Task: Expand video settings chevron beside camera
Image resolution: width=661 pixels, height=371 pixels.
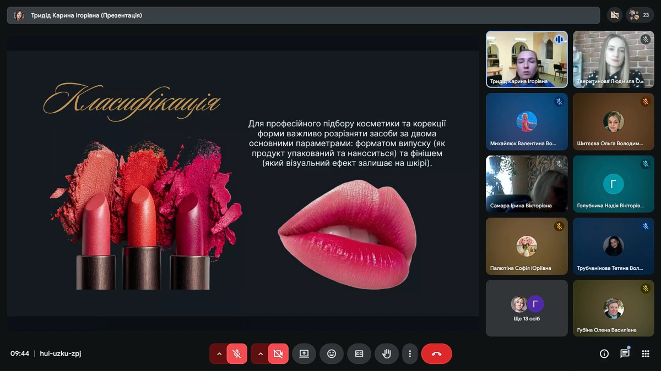Action: [x=261, y=354]
